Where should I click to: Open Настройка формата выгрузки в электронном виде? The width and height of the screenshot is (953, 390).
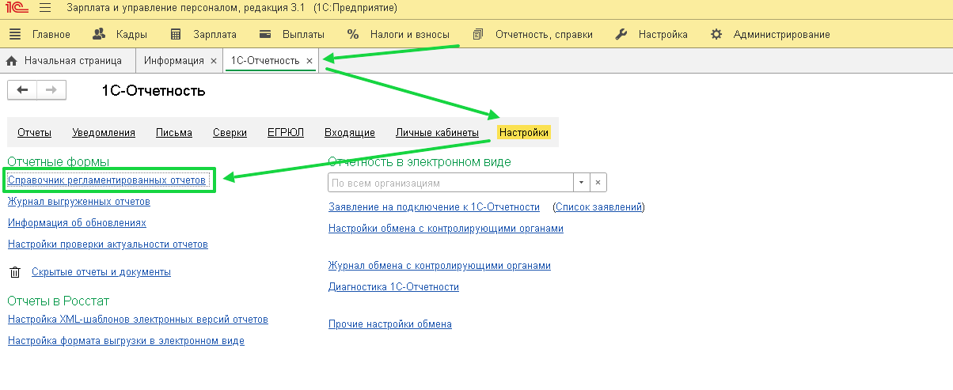coord(126,341)
